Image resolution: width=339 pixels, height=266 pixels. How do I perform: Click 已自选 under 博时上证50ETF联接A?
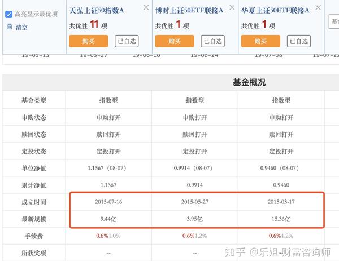[x=213, y=41]
